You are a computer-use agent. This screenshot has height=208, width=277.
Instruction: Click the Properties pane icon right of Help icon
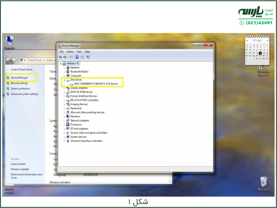(x=82, y=57)
